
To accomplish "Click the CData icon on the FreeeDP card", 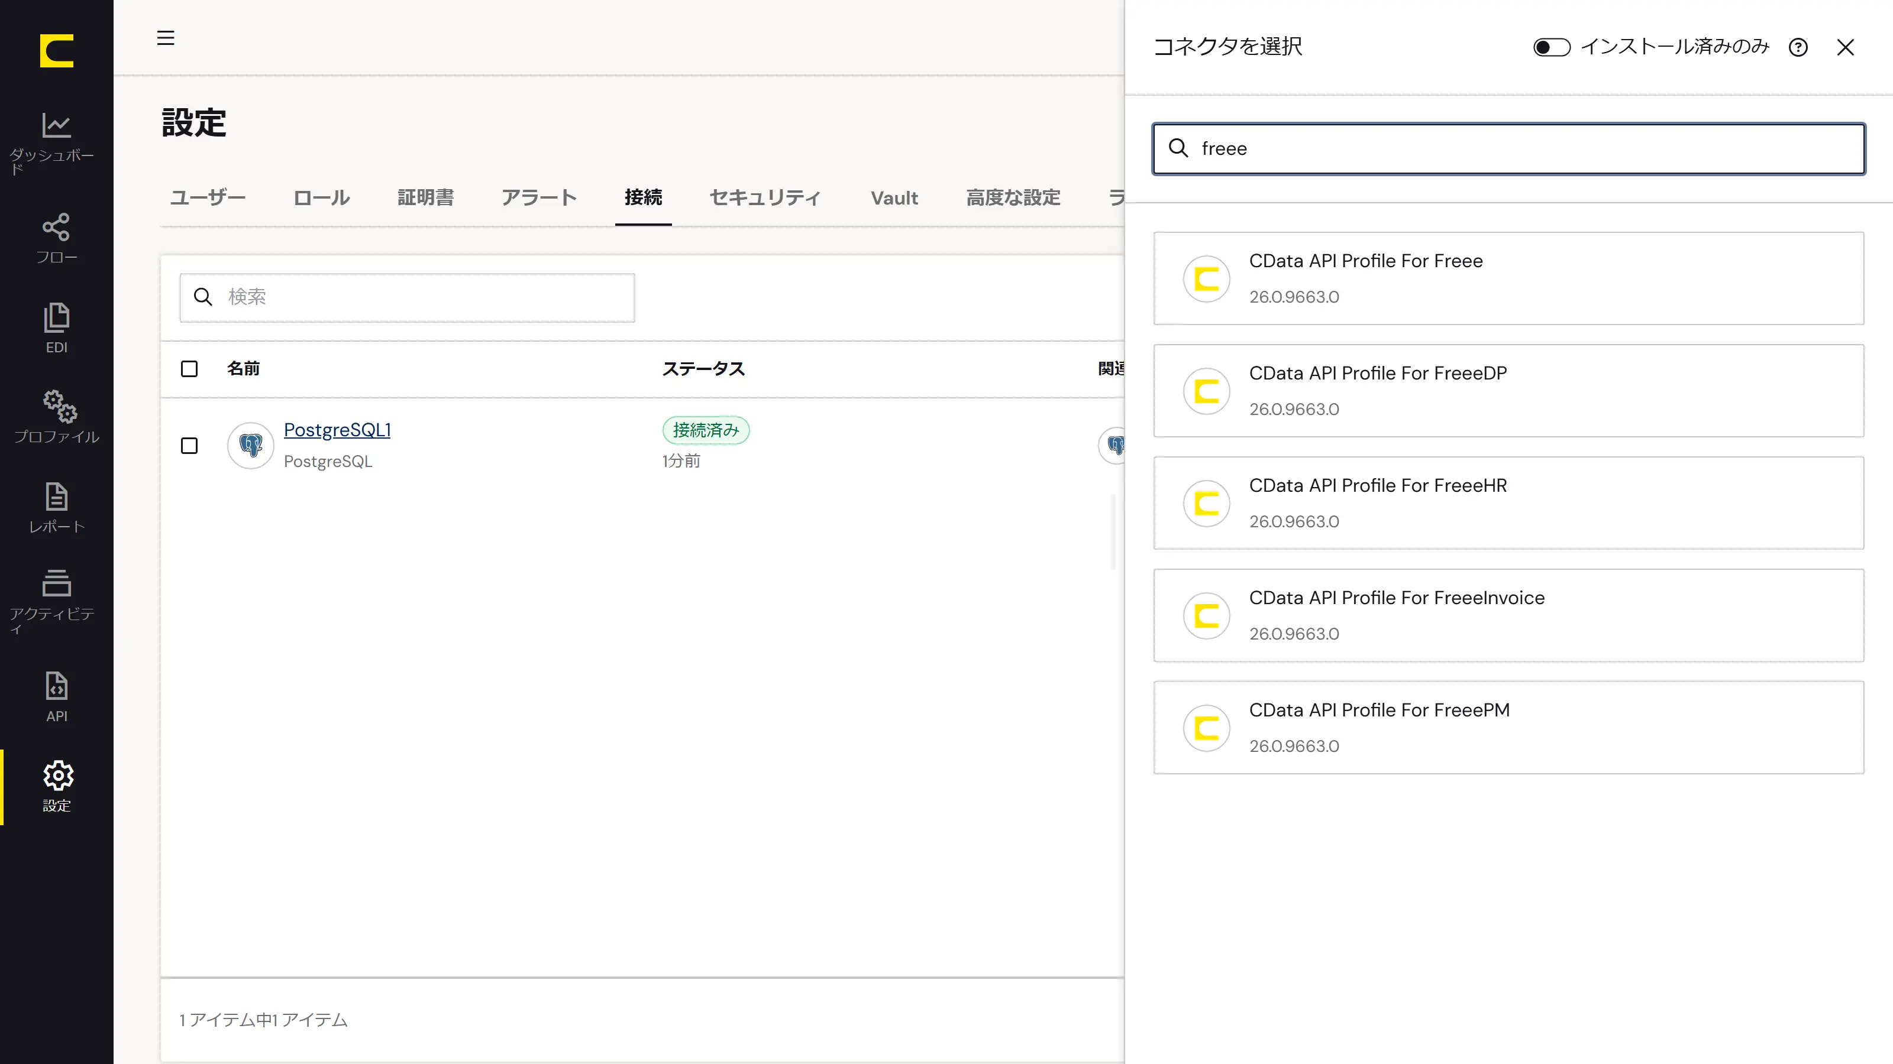I will tap(1207, 391).
